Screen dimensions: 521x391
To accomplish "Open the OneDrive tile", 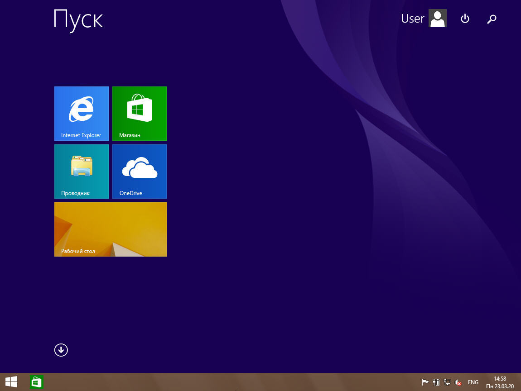I will click(140, 171).
